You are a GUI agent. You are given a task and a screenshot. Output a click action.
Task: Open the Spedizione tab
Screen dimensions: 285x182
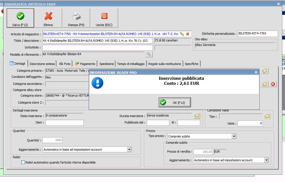pyautogui.click(x=106, y=64)
